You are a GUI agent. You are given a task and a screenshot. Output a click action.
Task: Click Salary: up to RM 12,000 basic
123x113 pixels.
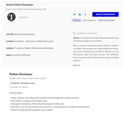[x=18, y=55]
